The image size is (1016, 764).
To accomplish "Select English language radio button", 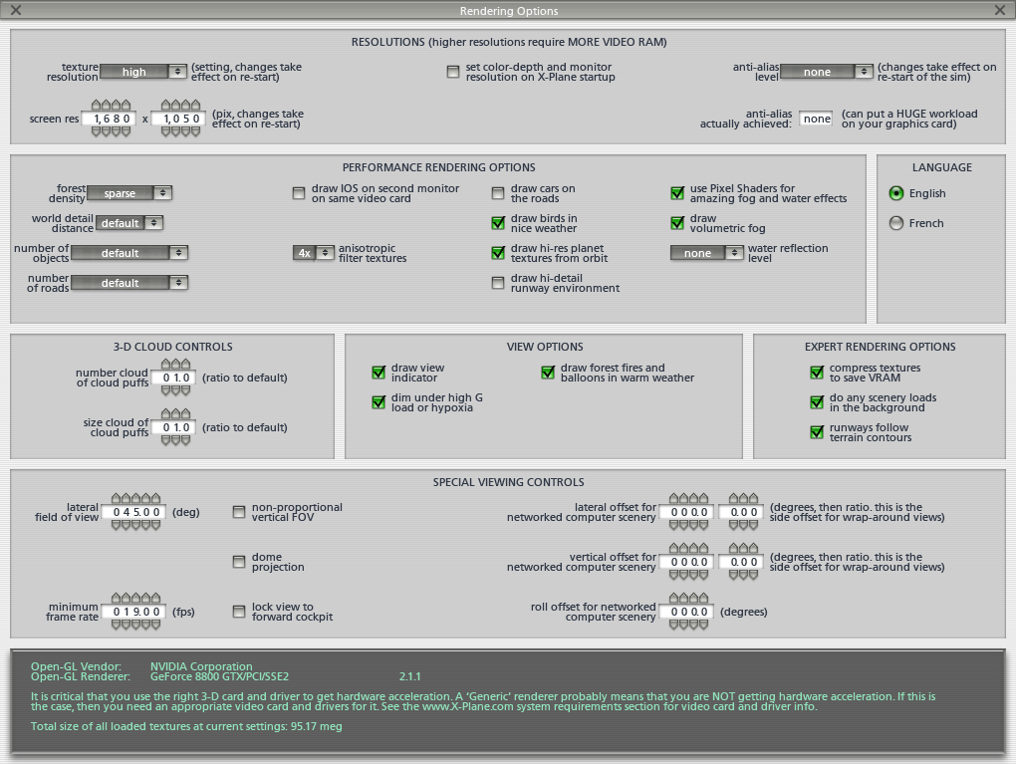I will pyautogui.click(x=896, y=193).
